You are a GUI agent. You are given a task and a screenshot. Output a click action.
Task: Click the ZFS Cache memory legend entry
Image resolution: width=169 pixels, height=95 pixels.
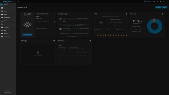pyautogui.click(x=137, y=29)
